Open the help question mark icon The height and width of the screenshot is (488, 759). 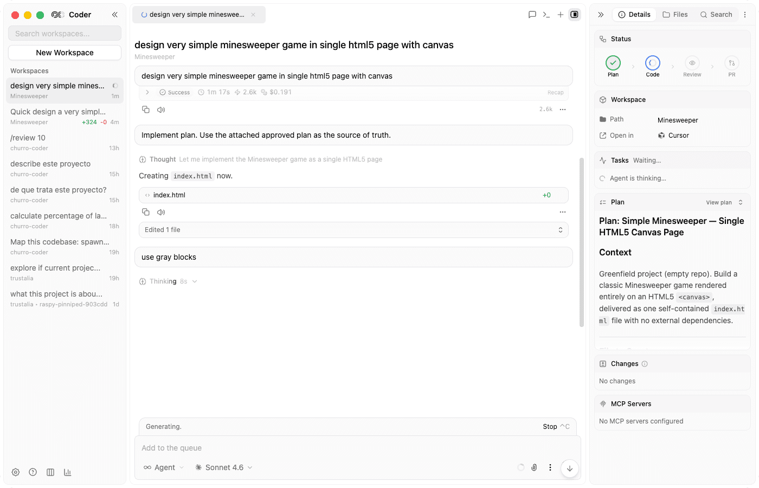pyautogui.click(x=33, y=472)
